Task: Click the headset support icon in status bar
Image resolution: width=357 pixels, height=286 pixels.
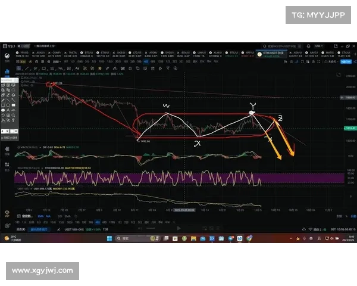Action: 304,229
